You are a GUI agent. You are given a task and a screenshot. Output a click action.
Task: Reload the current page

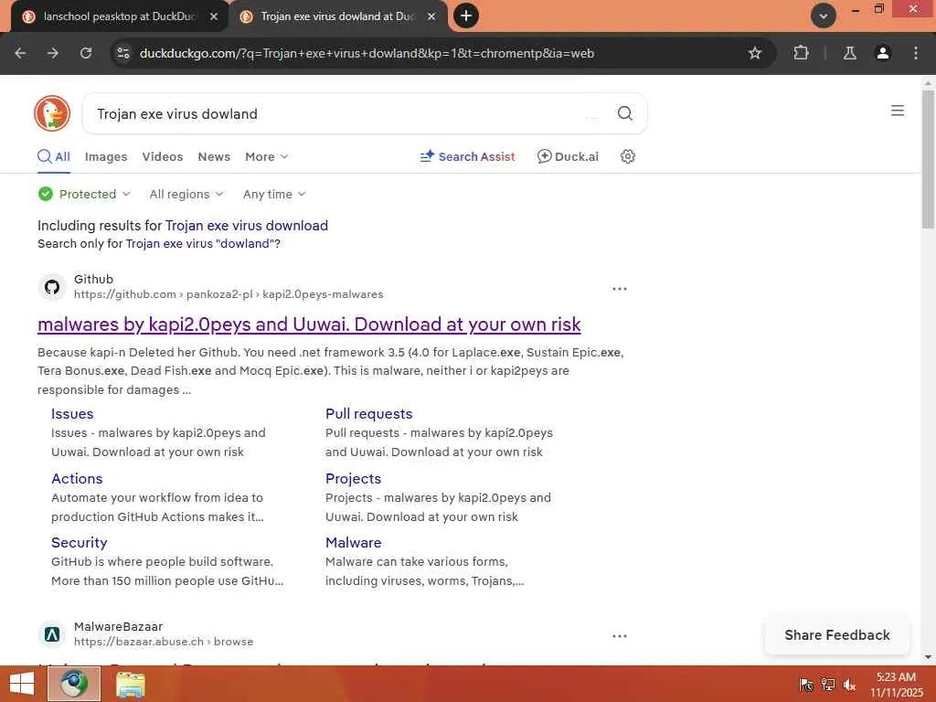pos(86,53)
